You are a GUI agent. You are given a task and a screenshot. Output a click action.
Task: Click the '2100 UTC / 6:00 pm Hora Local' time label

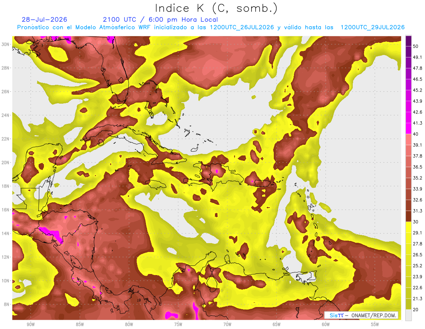tap(160, 20)
